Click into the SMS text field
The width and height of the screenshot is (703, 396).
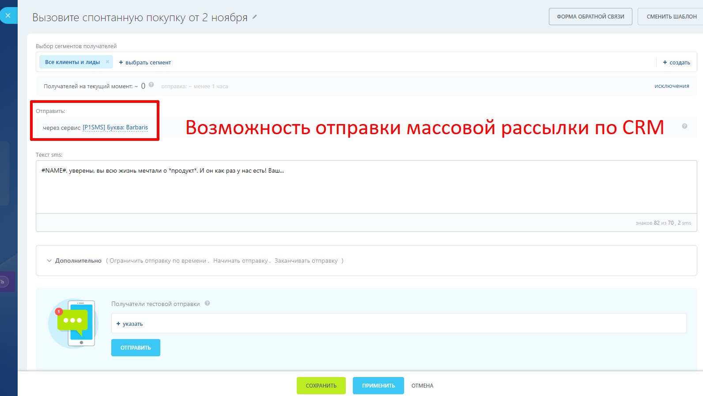[x=367, y=187]
